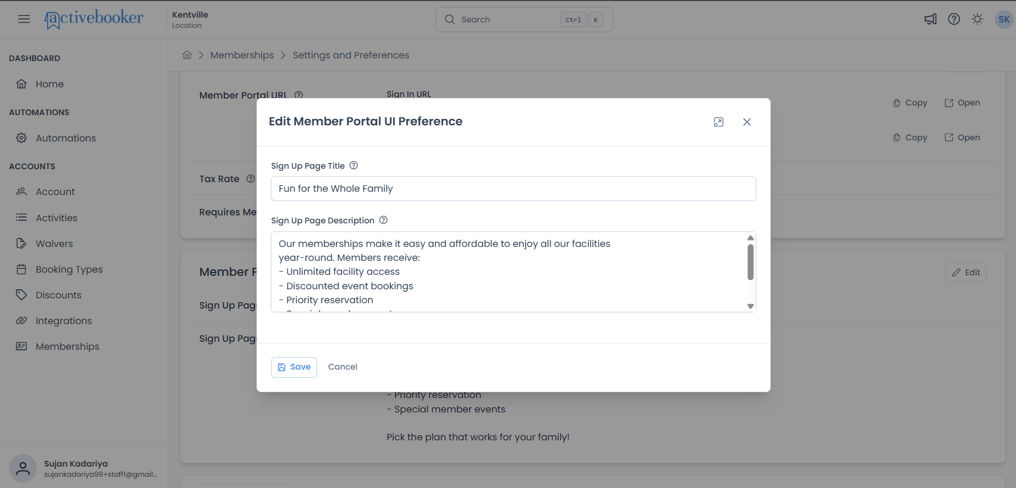Go to Memberships breadcrumb

(x=242, y=55)
